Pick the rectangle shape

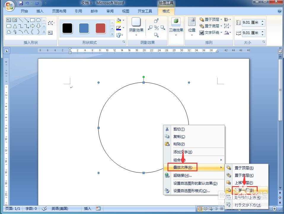click(x=33, y=20)
